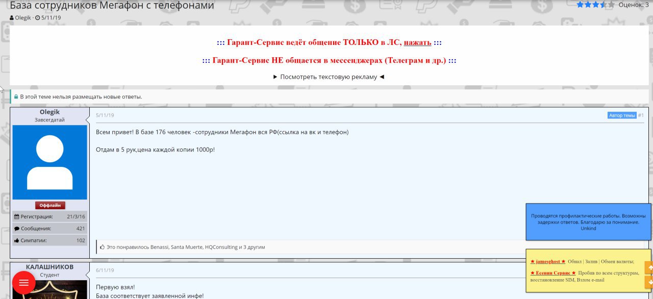Click the calendar icon next to Регистрация
Screen dimensions: 653x299
tap(16, 216)
